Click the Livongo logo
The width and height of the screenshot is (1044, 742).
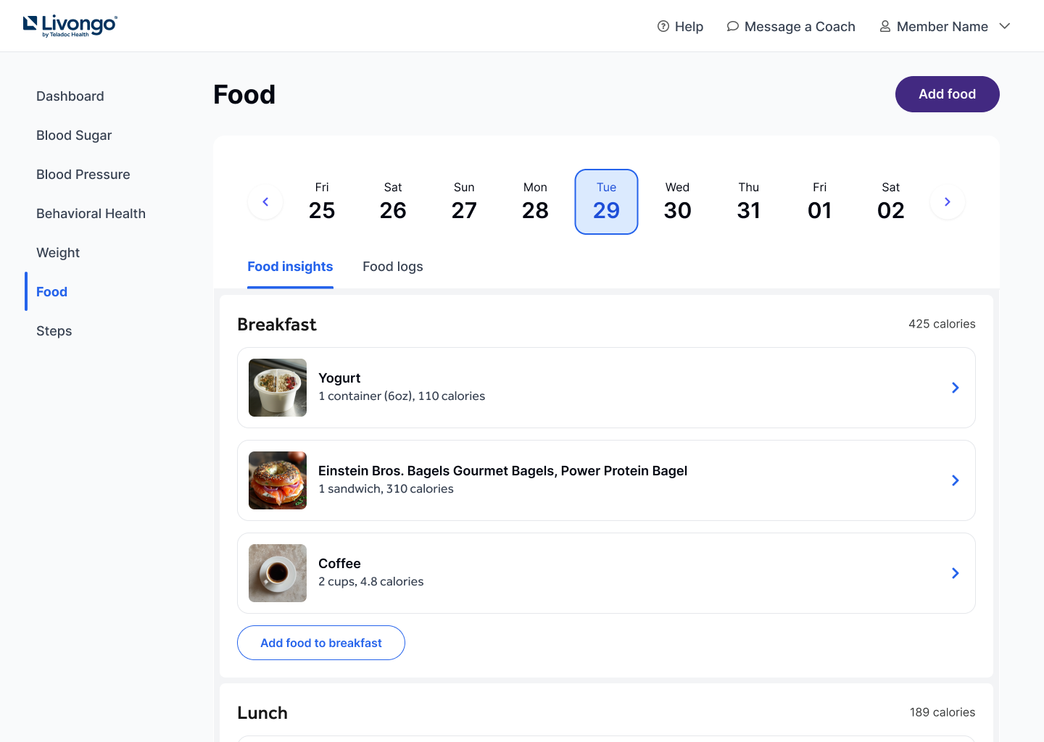[70, 25]
